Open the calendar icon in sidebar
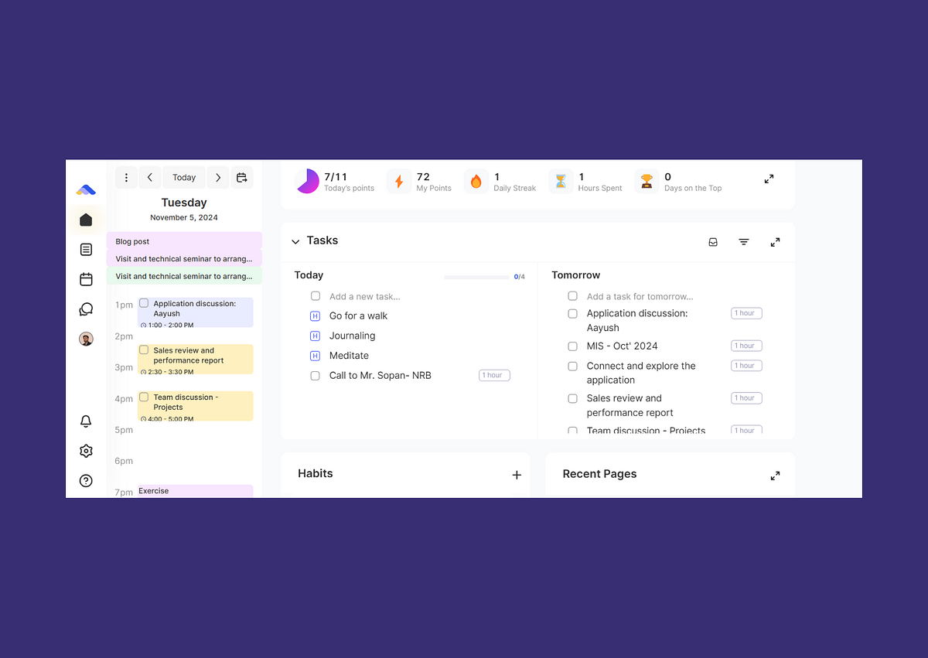This screenshot has width=928, height=658. click(x=86, y=279)
